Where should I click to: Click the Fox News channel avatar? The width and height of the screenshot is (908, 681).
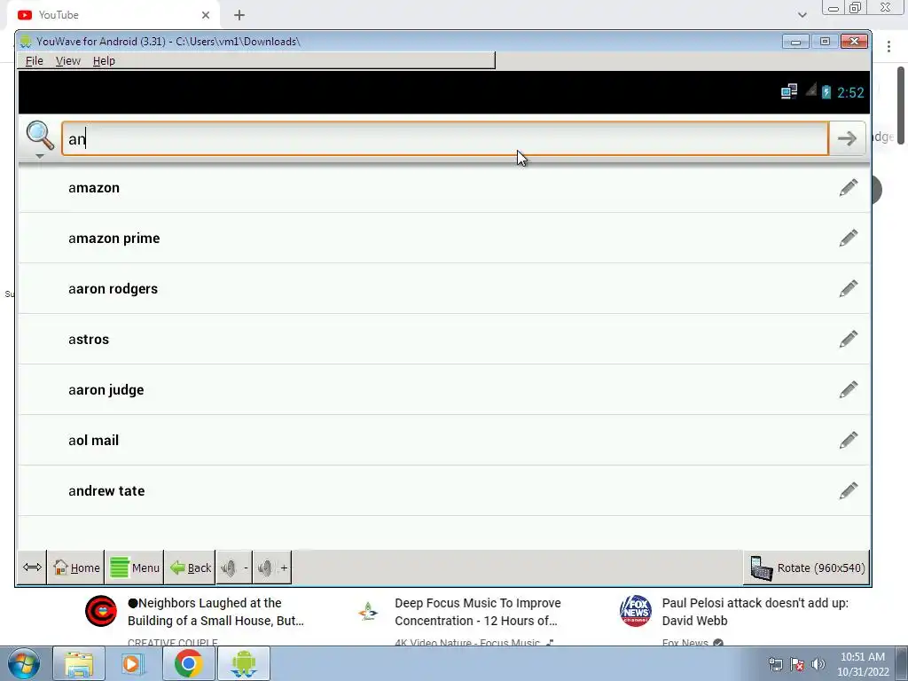(x=635, y=611)
